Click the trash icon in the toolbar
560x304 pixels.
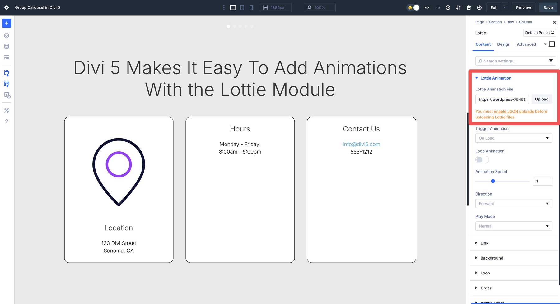coord(469,7)
